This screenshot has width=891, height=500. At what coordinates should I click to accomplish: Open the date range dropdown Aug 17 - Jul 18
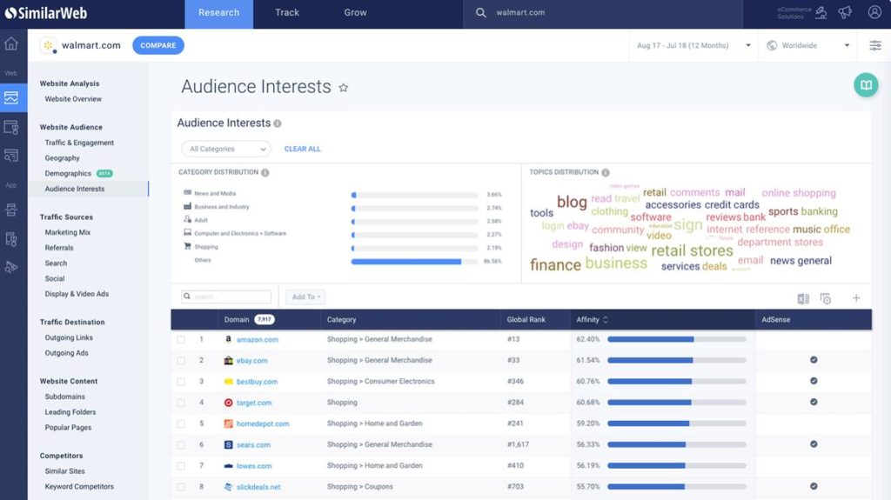coord(693,45)
